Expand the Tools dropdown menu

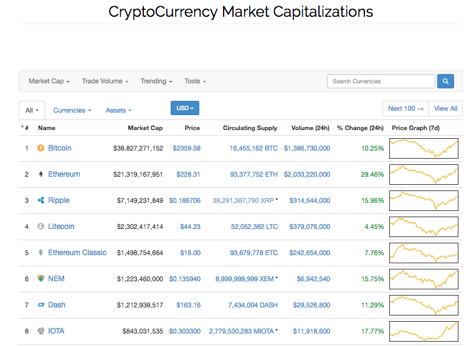[x=196, y=82]
